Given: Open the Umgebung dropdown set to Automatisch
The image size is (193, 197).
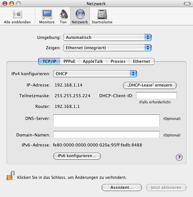Looking at the screenshot, I should coord(107,38).
